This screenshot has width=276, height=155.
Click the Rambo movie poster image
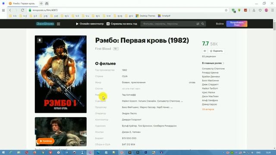coord(61,74)
